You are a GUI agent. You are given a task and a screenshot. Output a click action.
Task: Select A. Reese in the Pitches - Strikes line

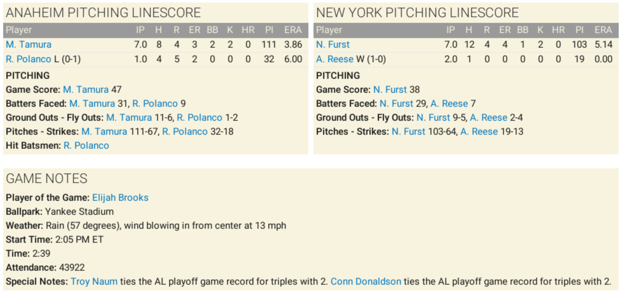tap(479, 132)
